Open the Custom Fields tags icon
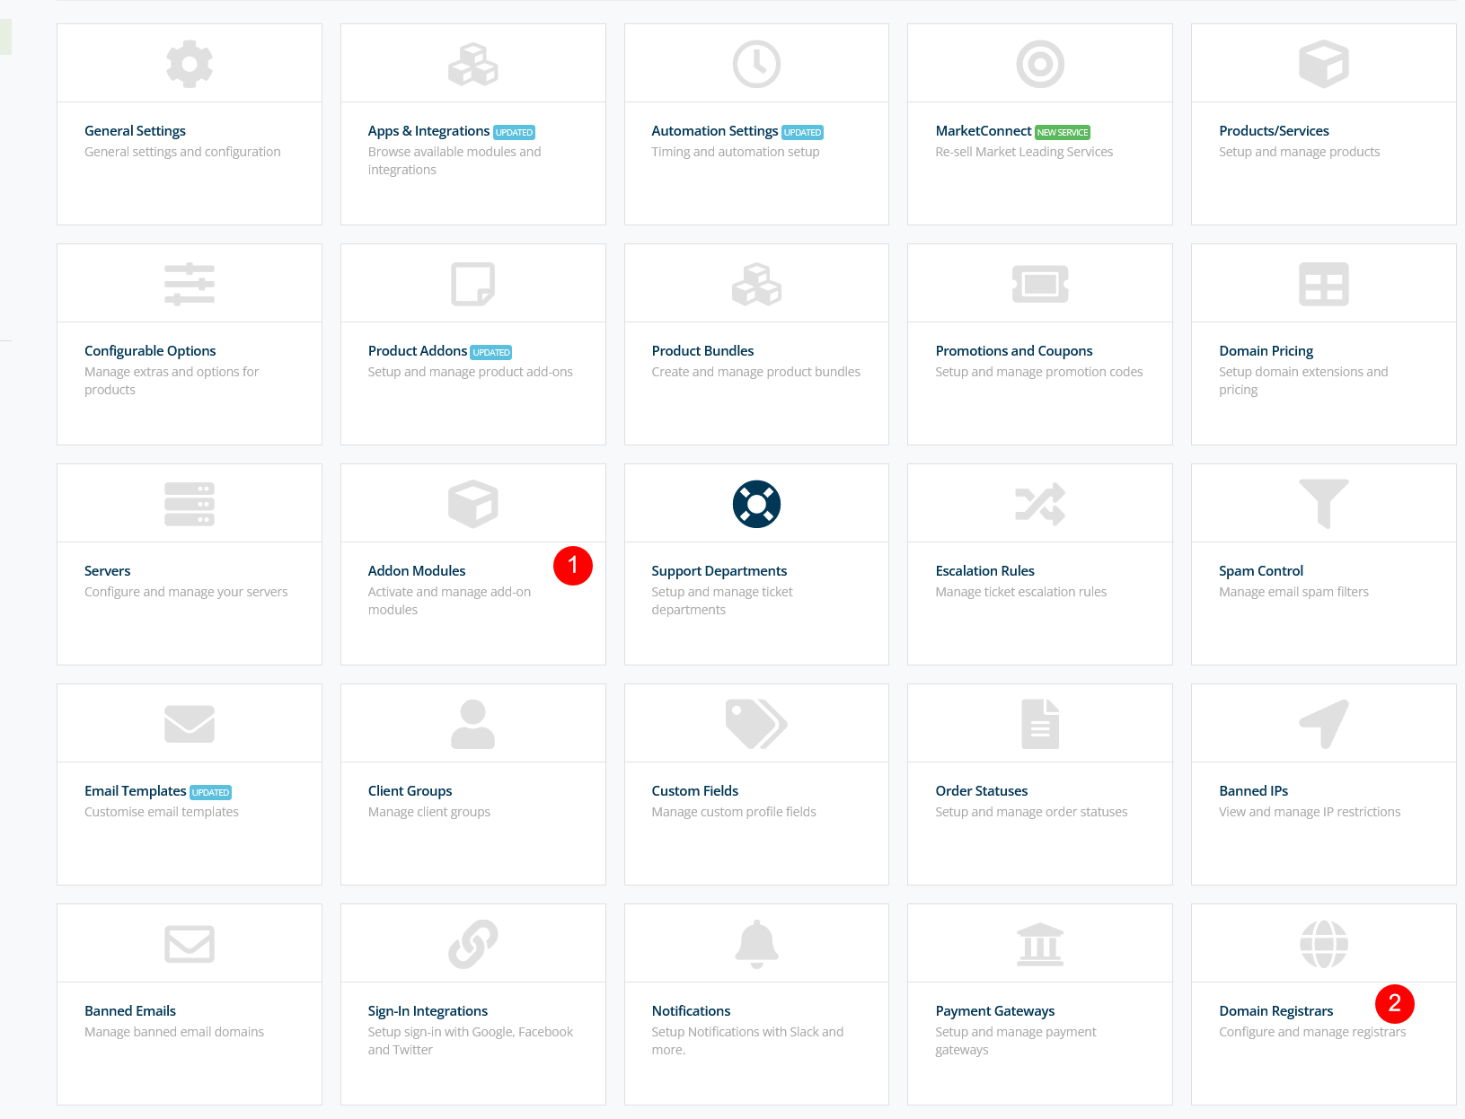This screenshot has width=1465, height=1119. [x=756, y=724]
